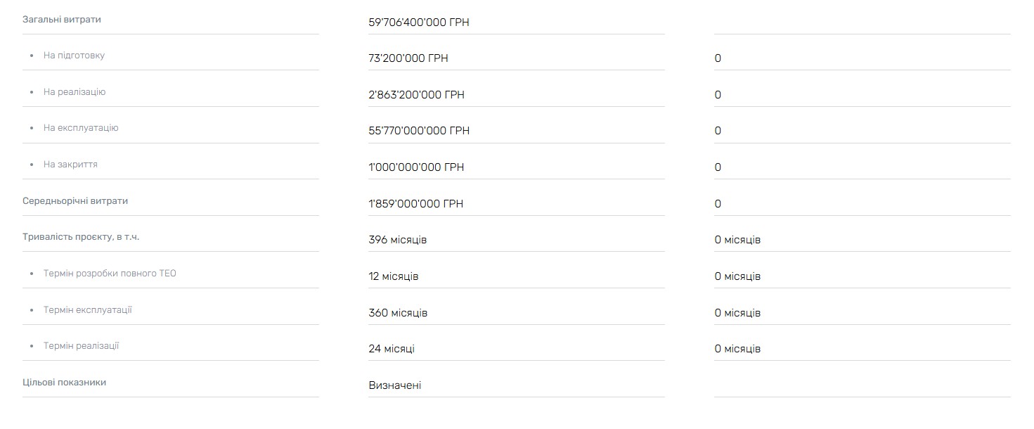The image size is (1034, 429).
Task: Click the 1'000'000'000 ГРН closing cost
Action: click(416, 167)
